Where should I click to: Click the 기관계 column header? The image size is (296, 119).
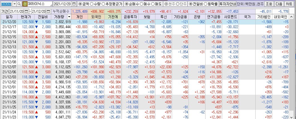pyautogui.click(x=113, y=17)
